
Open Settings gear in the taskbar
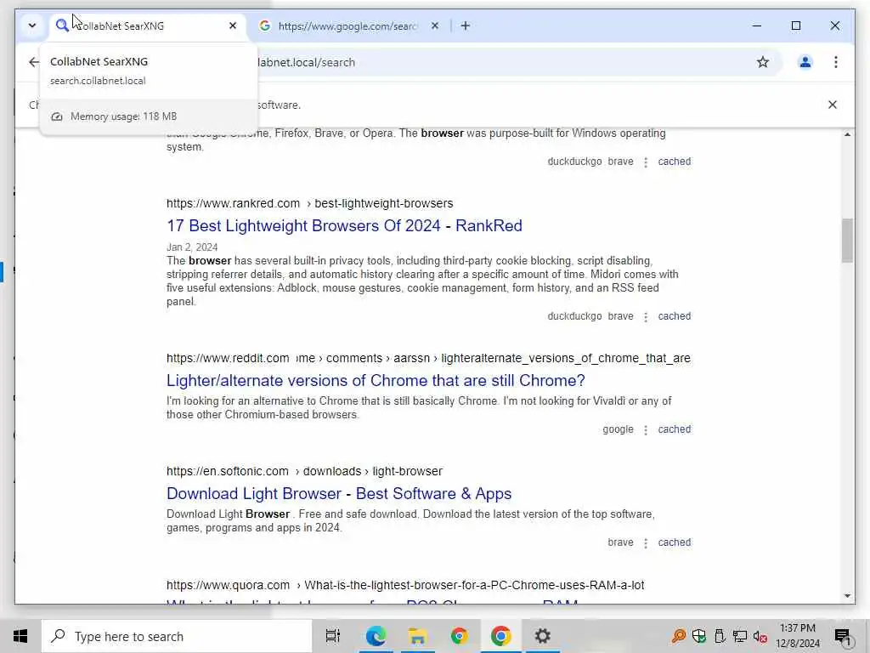pos(542,636)
